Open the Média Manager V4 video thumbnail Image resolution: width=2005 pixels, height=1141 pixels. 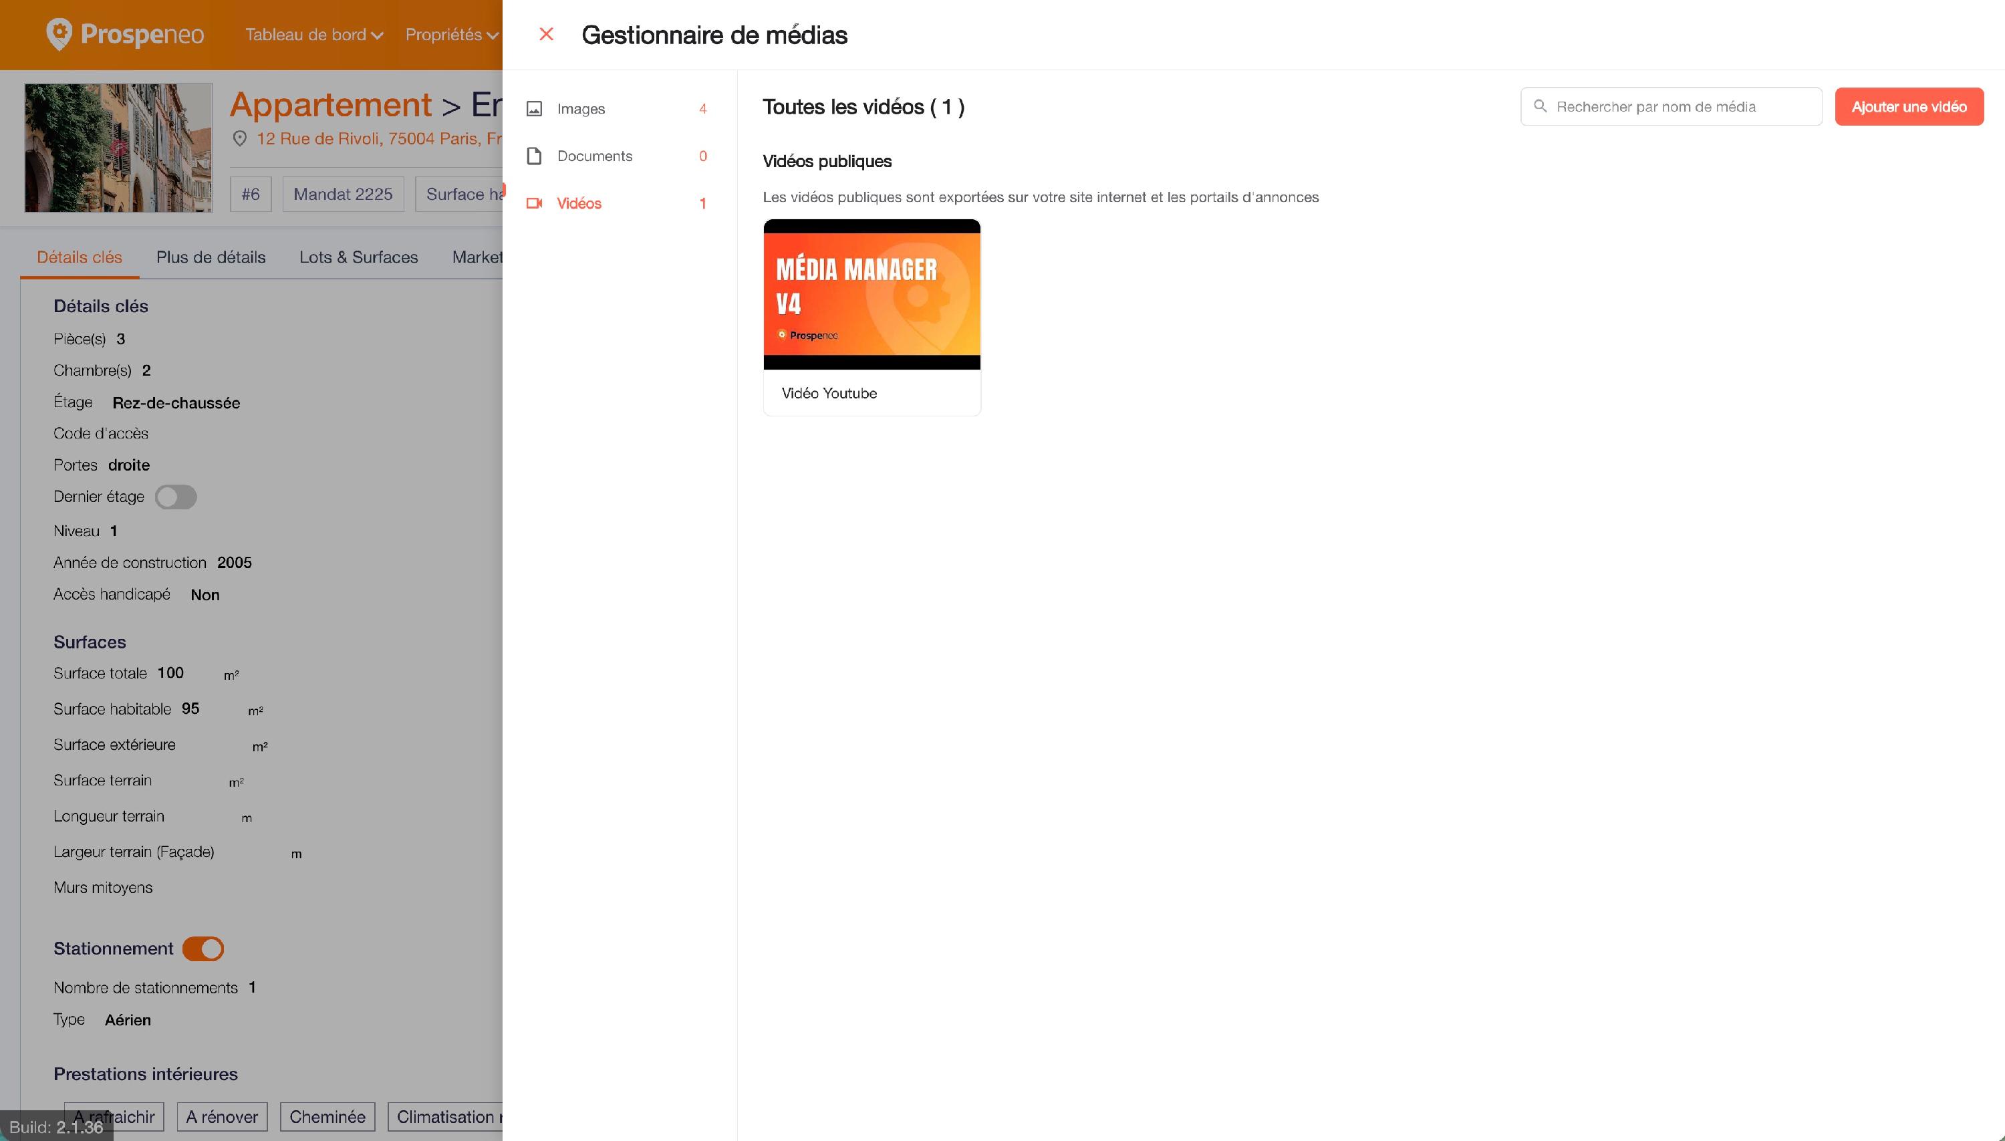[x=872, y=294]
